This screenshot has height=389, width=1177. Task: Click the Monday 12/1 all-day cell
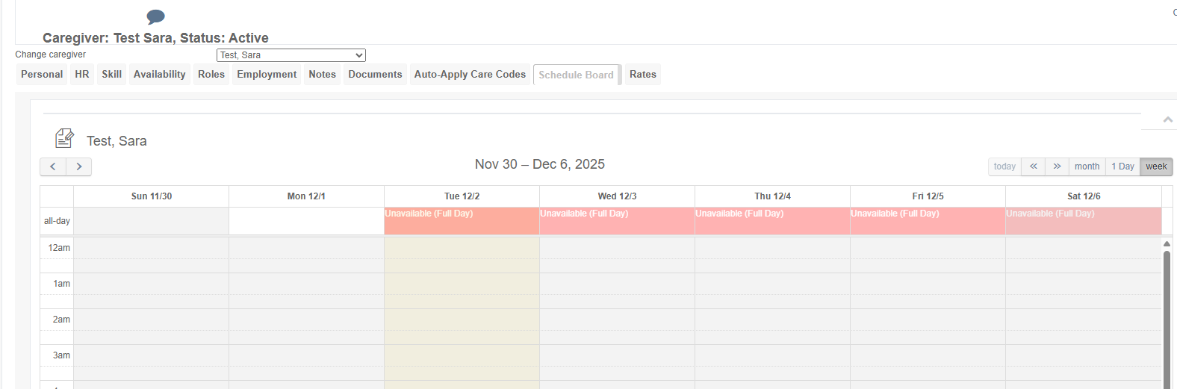pos(306,221)
